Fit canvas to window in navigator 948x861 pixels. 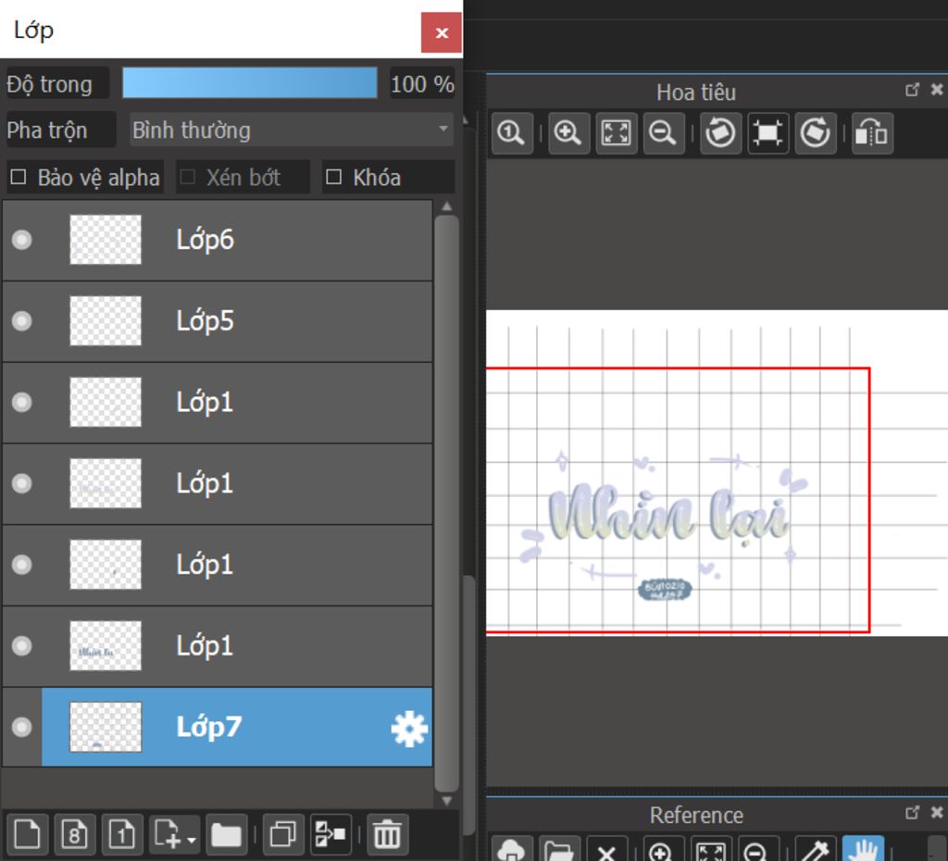click(x=616, y=132)
